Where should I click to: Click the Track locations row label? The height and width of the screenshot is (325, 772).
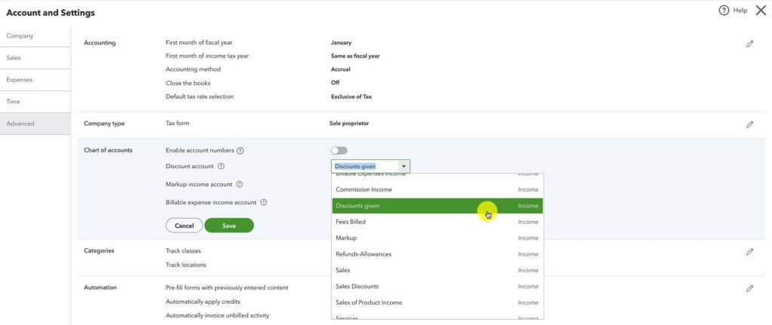pos(186,265)
